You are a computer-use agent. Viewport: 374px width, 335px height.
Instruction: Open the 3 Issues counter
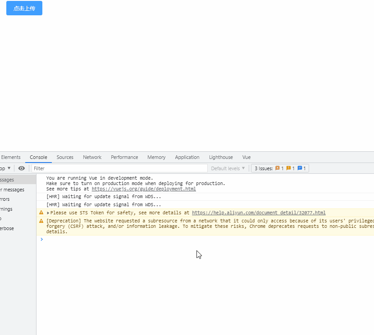[x=280, y=168]
